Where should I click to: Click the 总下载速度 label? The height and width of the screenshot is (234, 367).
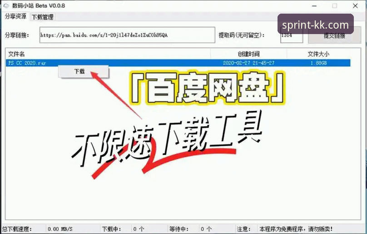(17, 229)
